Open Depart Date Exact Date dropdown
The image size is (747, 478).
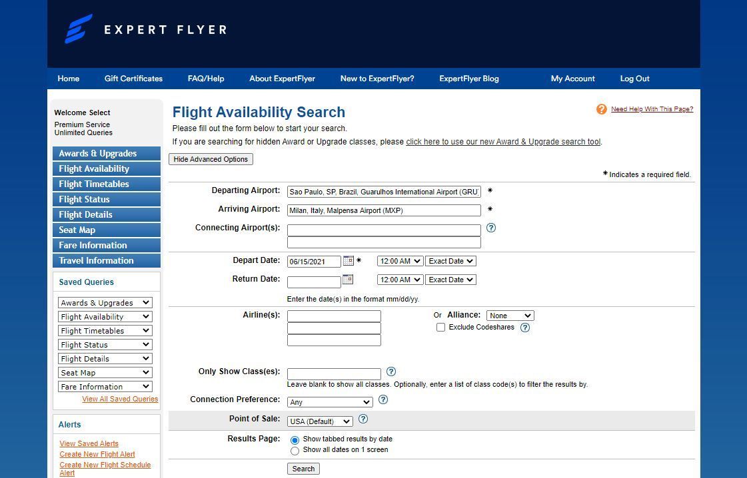point(450,261)
